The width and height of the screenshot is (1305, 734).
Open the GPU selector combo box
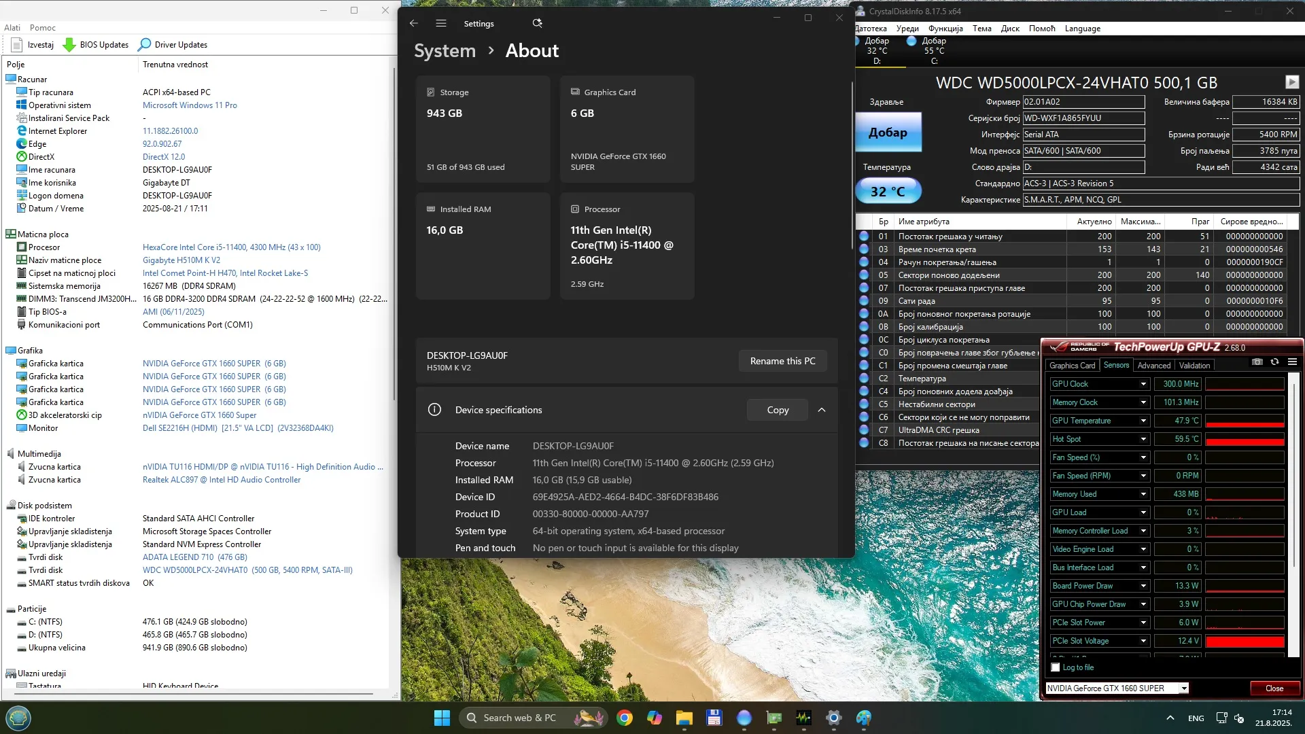(x=1183, y=688)
